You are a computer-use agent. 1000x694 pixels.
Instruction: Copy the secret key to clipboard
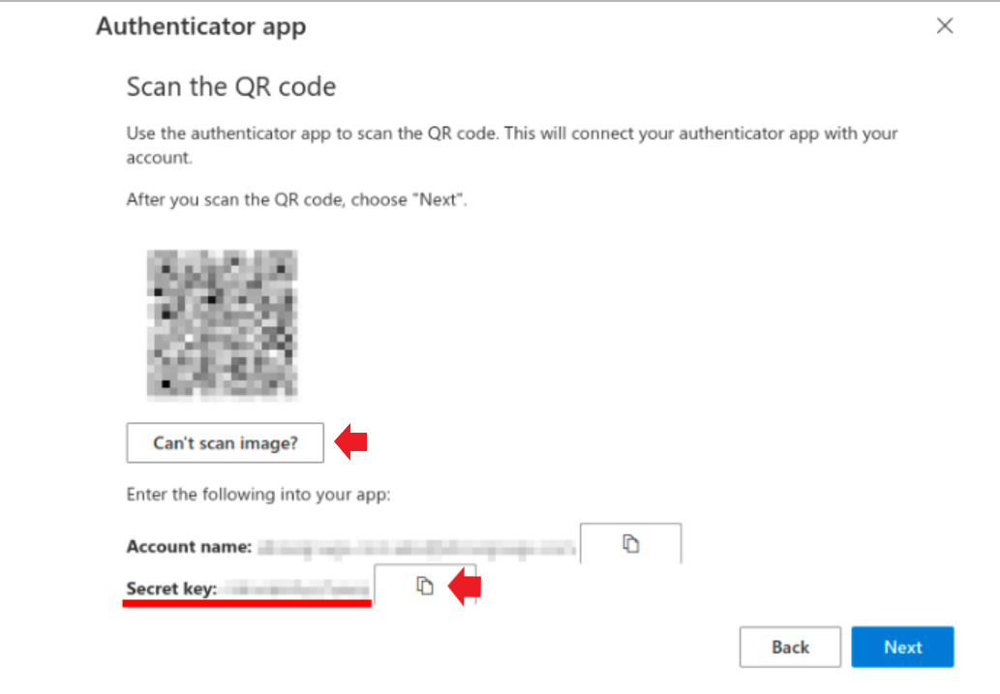(x=425, y=585)
